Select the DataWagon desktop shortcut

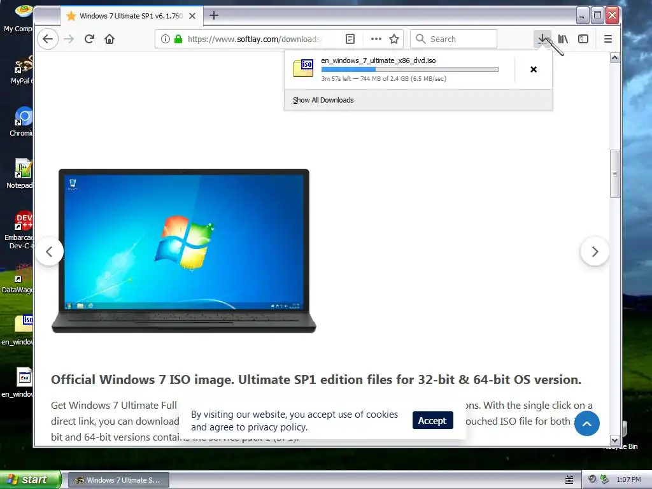click(18, 278)
